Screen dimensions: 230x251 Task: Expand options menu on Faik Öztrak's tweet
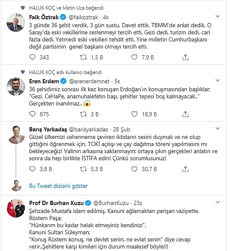217,16
